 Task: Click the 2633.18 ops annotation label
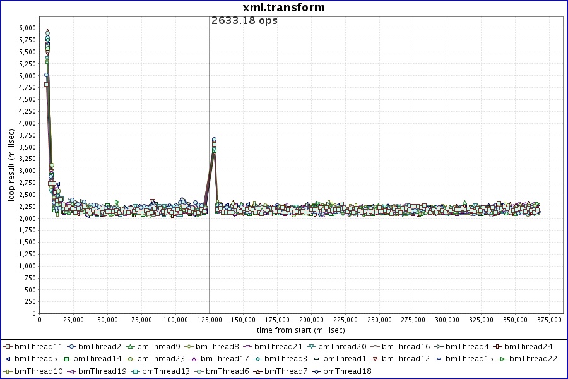click(244, 20)
